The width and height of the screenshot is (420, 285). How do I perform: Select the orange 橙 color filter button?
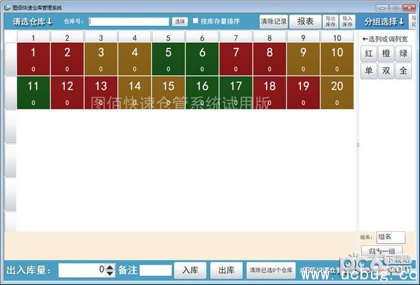tap(386, 53)
